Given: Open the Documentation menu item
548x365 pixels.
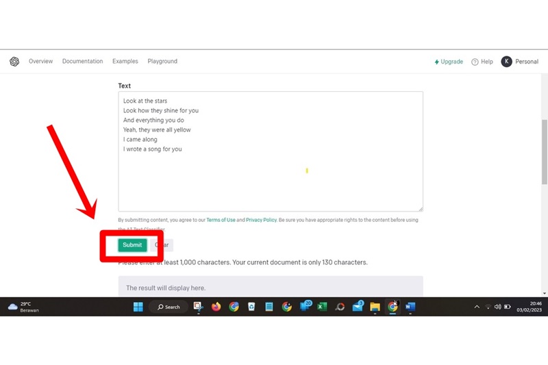Looking at the screenshot, I should [x=82, y=61].
